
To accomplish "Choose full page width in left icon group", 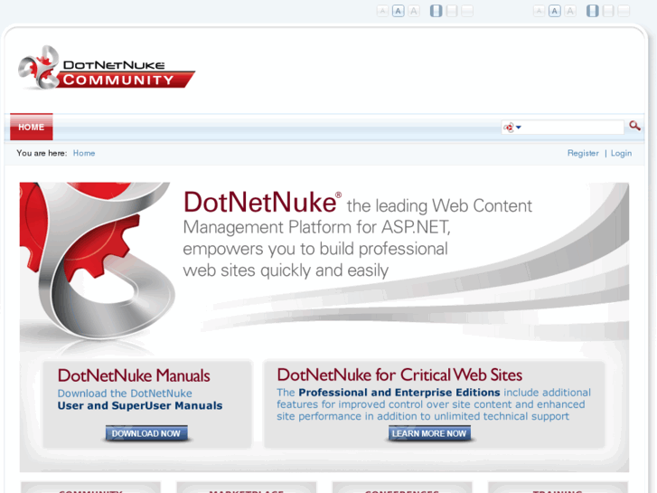I will point(467,11).
